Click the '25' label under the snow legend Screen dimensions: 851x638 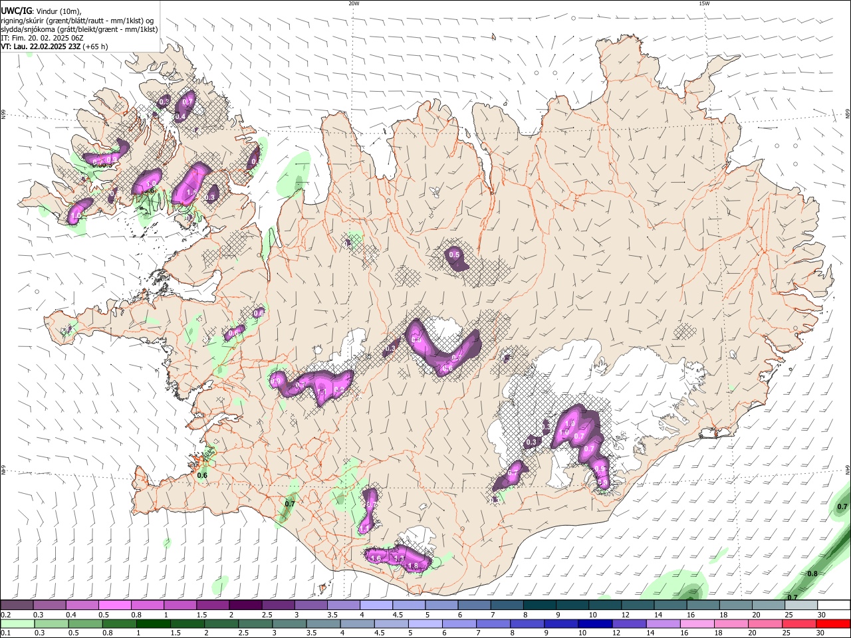(788, 615)
